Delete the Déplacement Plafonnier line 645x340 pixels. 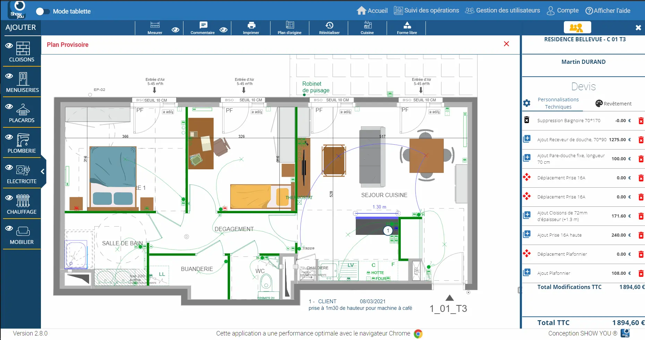(x=641, y=254)
